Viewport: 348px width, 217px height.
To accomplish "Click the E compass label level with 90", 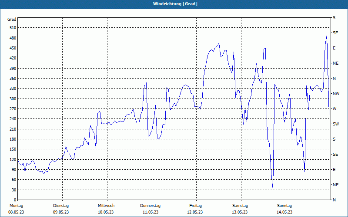I will click(x=334, y=169).
